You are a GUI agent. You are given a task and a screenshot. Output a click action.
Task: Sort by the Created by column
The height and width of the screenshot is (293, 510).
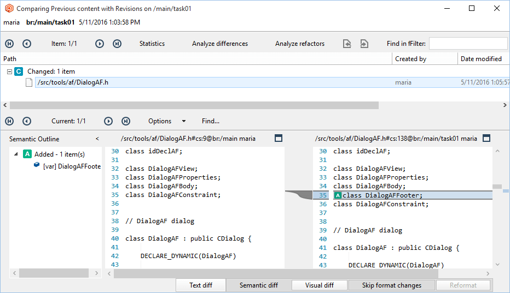425,59
